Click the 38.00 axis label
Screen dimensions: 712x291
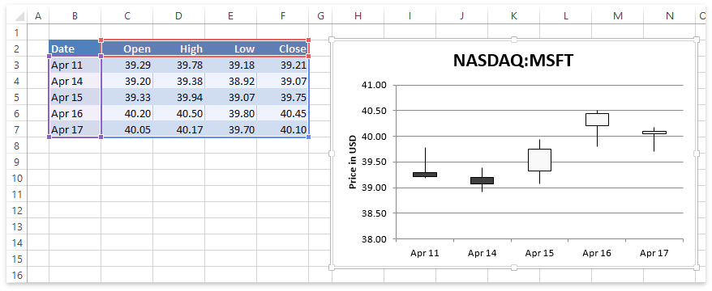[374, 239]
